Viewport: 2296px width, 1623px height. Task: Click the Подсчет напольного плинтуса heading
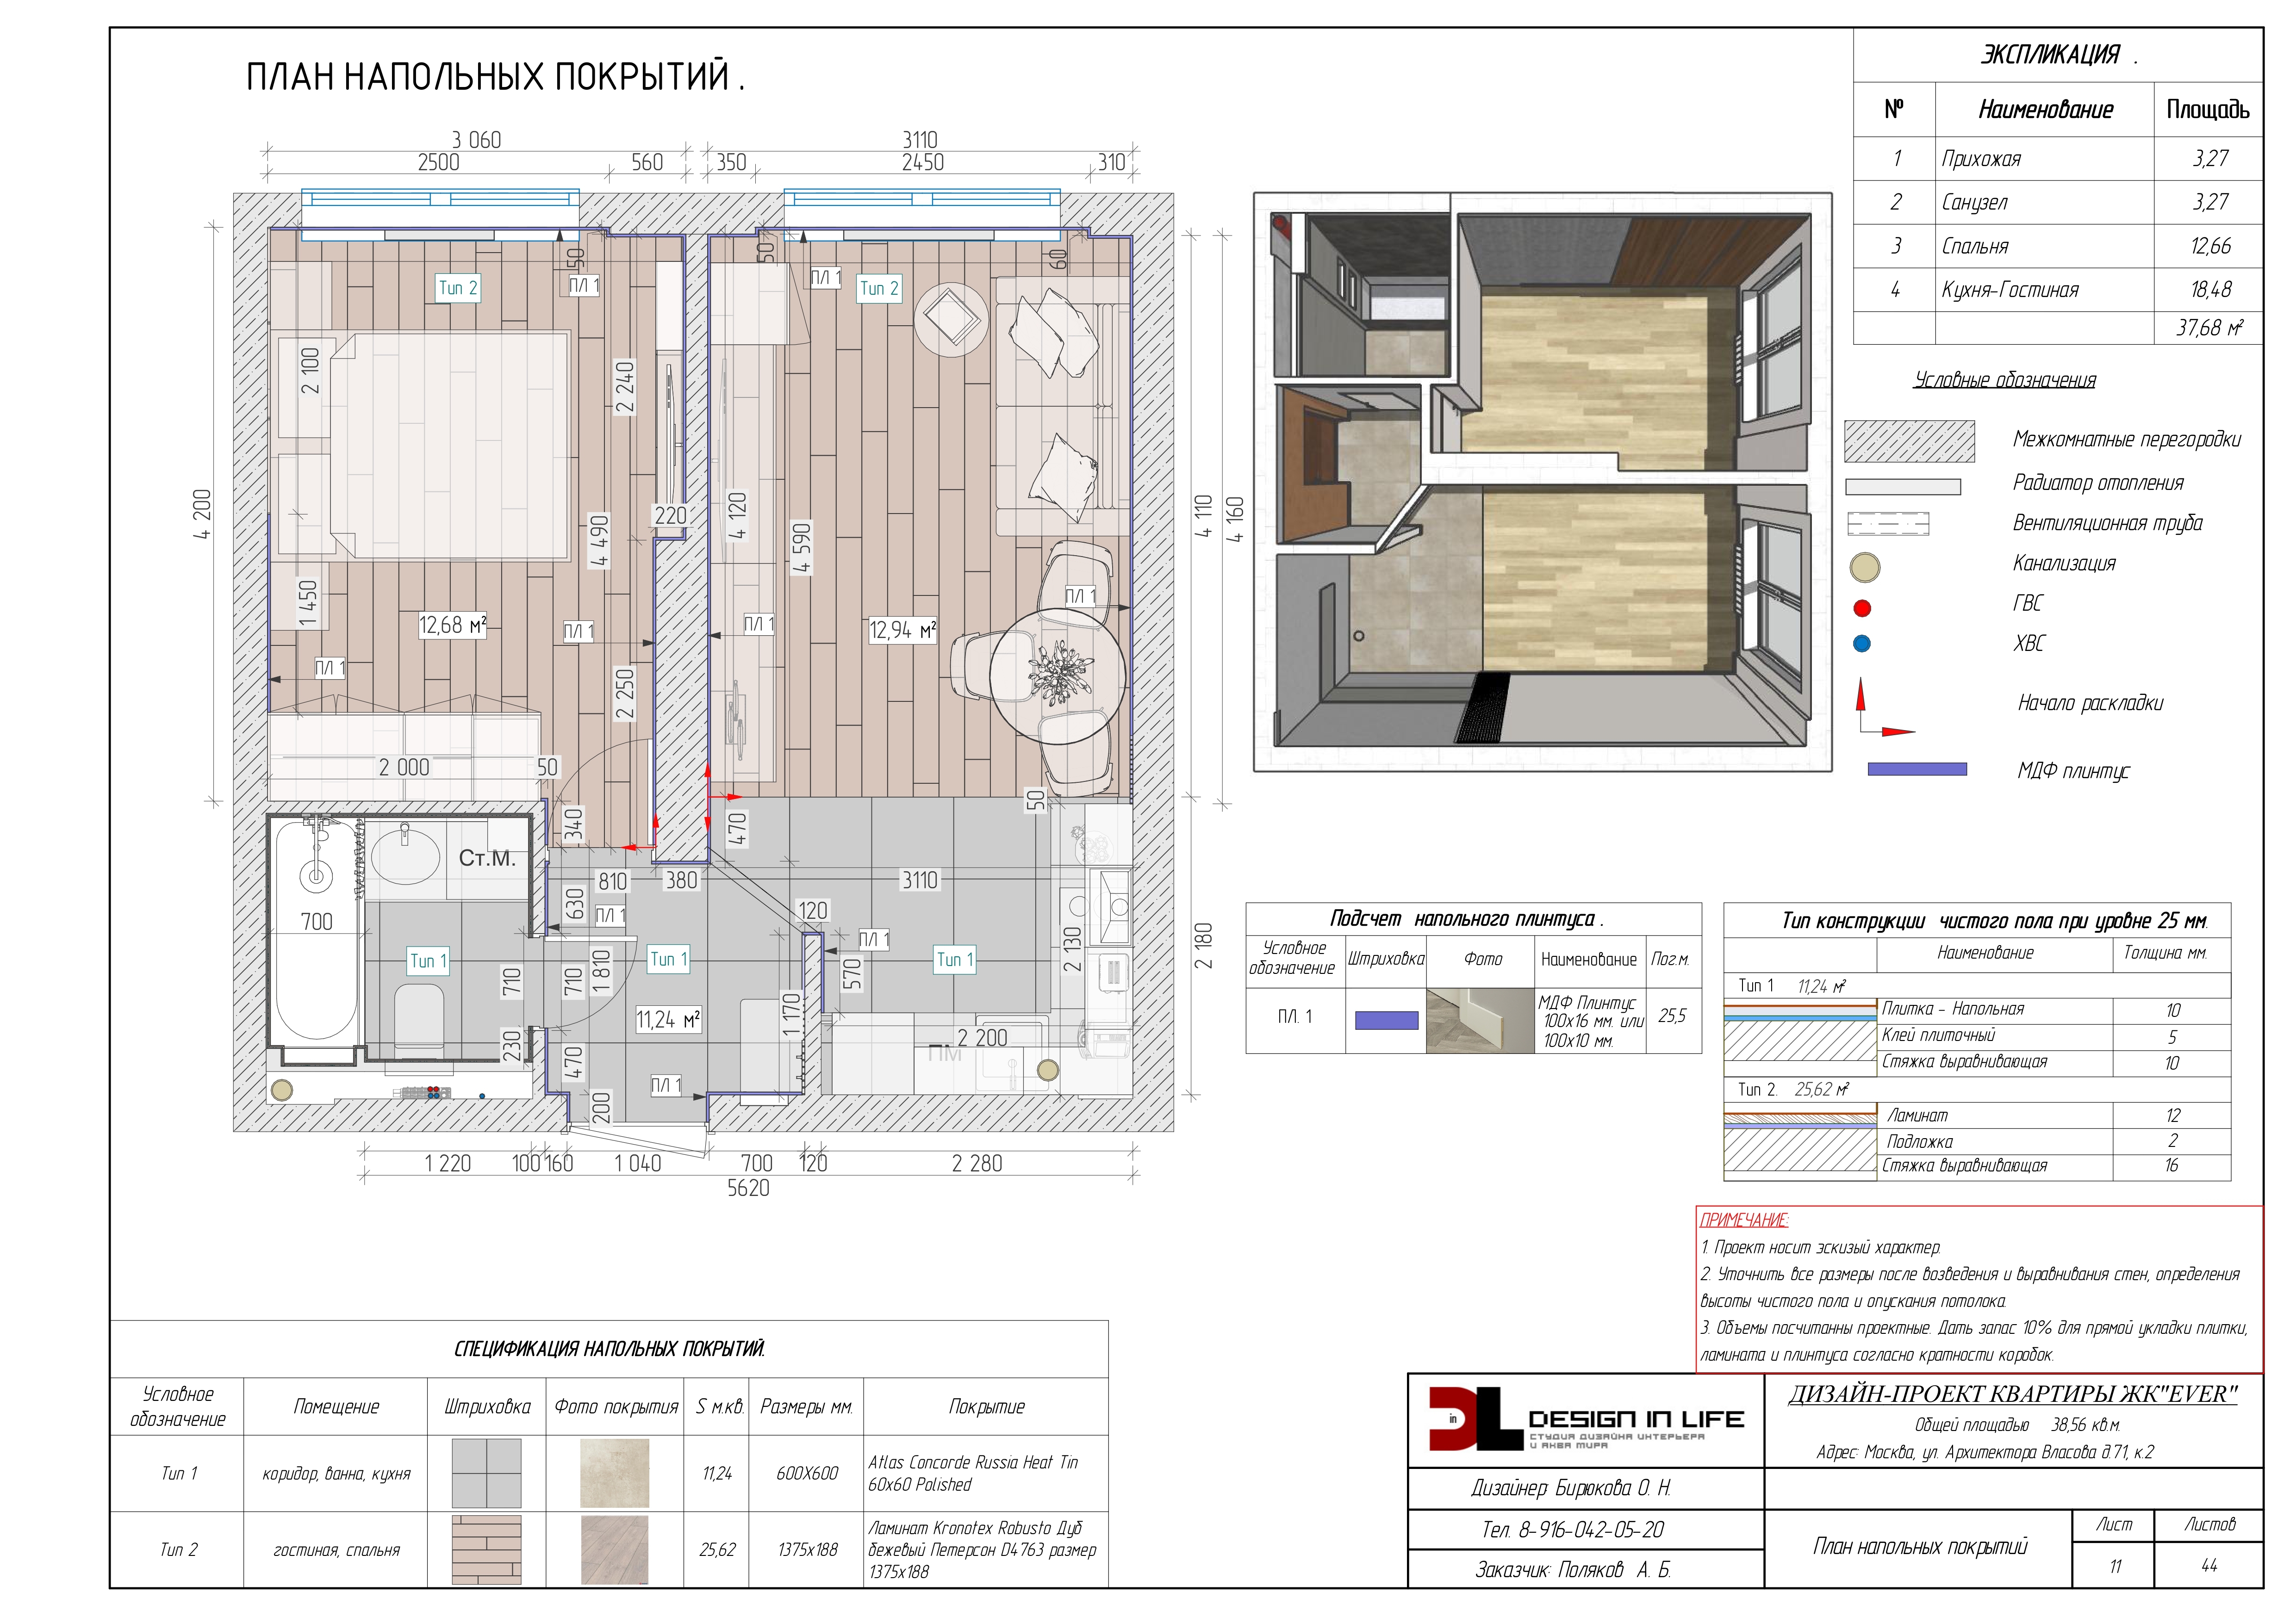[1467, 918]
